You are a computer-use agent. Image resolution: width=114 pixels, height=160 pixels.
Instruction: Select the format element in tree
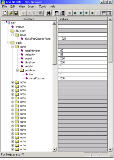pos(20,27)
